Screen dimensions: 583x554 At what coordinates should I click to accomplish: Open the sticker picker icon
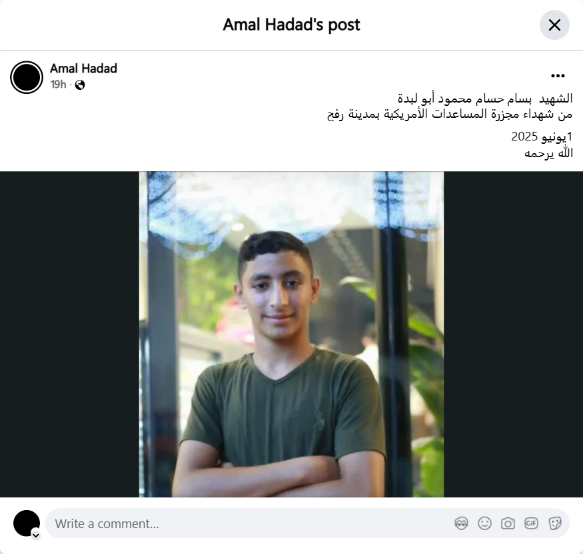[x=555, y=523]
